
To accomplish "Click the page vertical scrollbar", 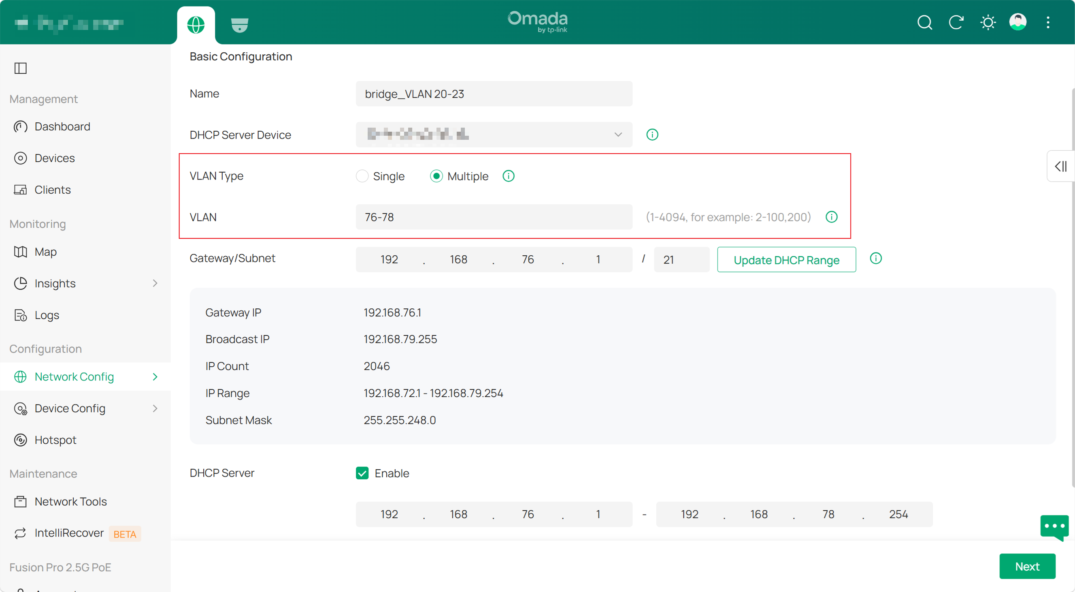I will point(1073,288).
